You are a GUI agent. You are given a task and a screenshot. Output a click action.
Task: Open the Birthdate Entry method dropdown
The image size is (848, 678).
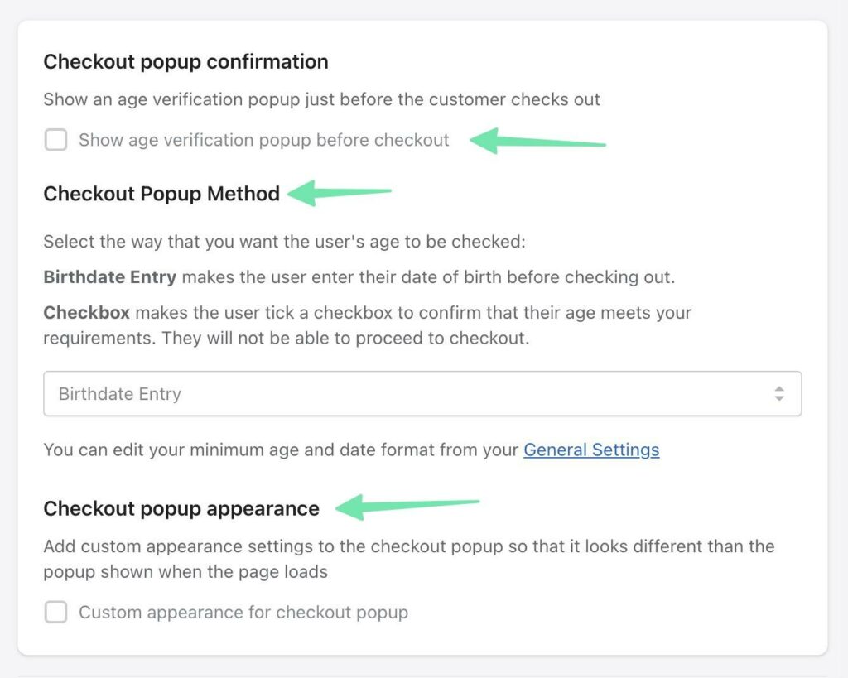422,394
